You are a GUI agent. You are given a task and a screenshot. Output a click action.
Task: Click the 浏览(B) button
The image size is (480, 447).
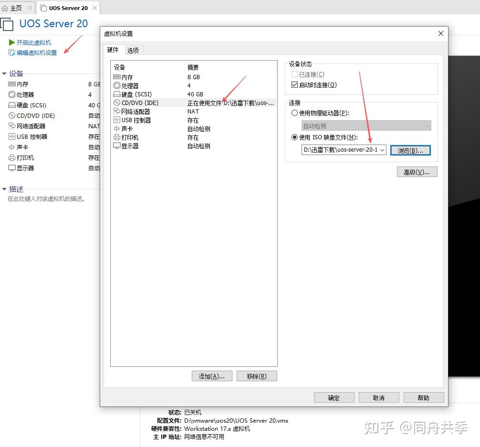pos(410,150)
